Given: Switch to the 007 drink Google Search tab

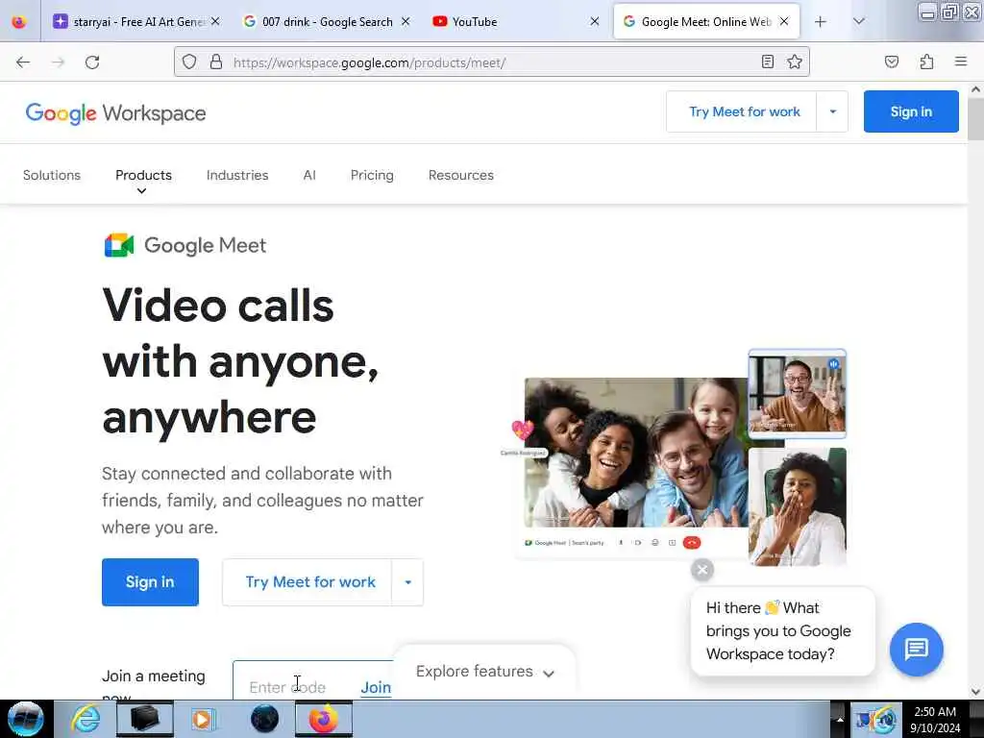Looking at the screenshot, I should pyautogui.click(x=327, y=22).
